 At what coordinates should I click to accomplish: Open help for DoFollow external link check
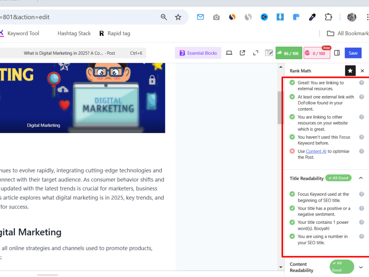362,97
